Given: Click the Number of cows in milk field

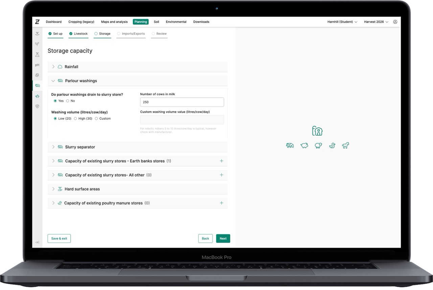Looking at the screenshot, I should click(182, 102).
